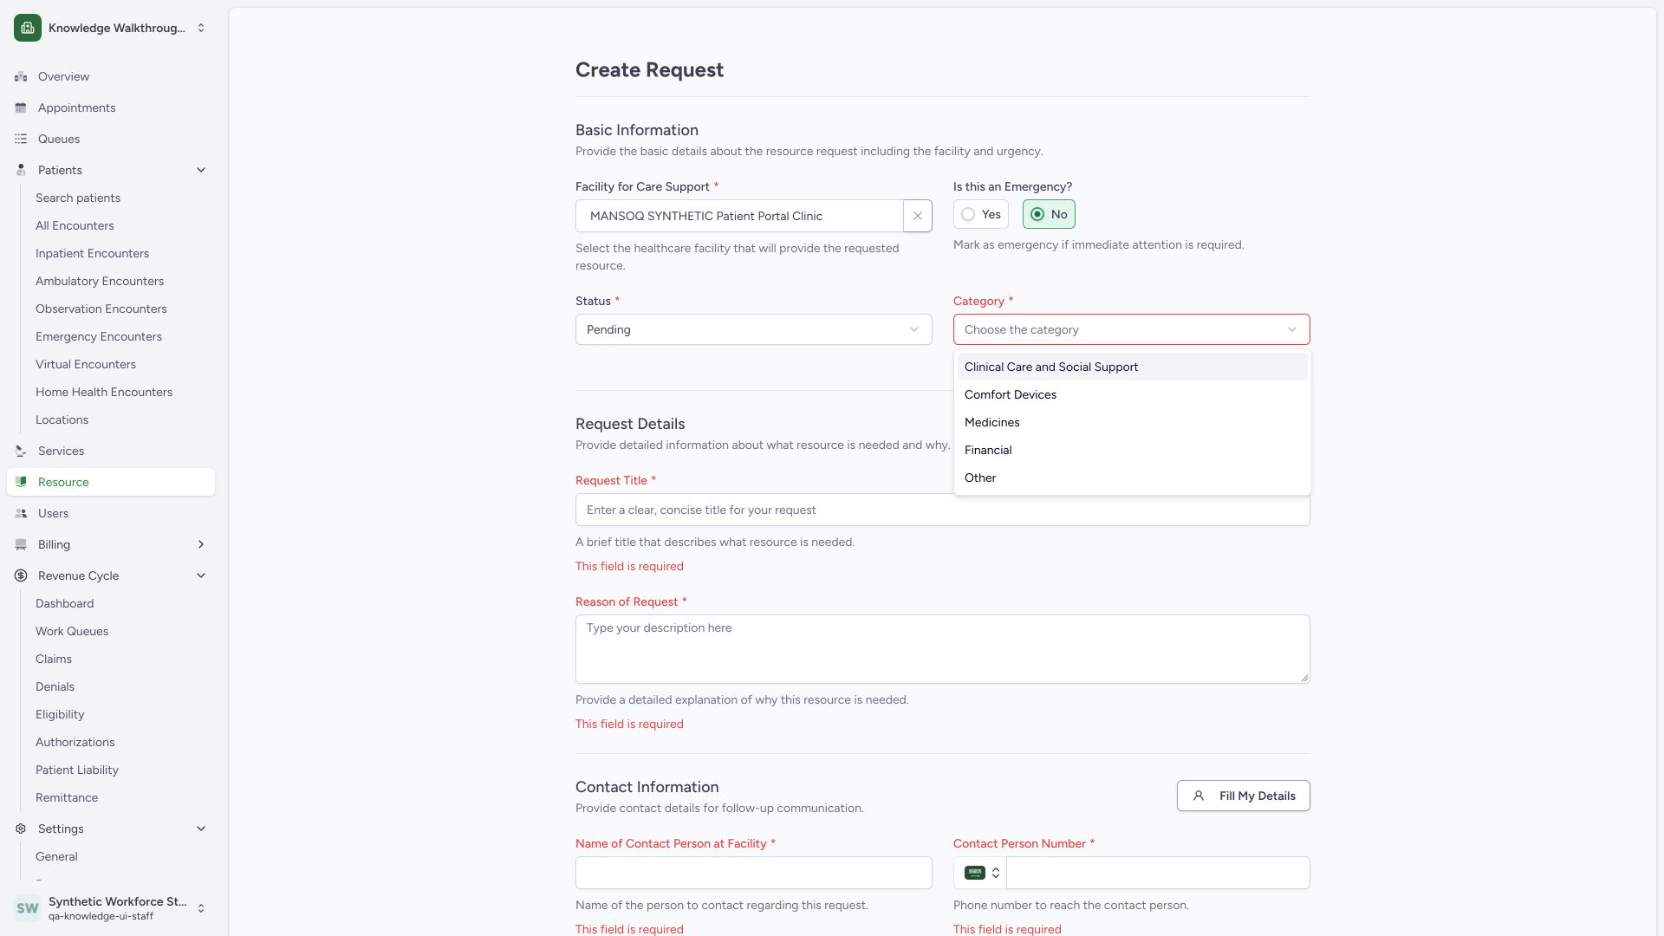Click the Revenue Cycle dollar icon

pyautogui.click(x=21, y=575)
